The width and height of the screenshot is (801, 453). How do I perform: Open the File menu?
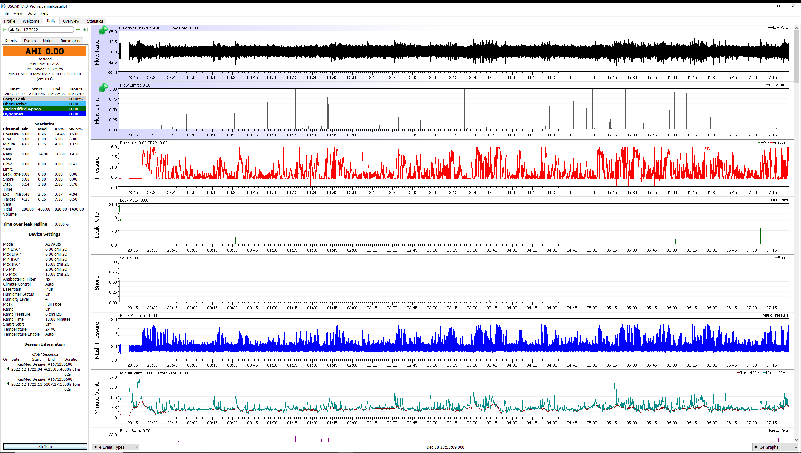6,13
